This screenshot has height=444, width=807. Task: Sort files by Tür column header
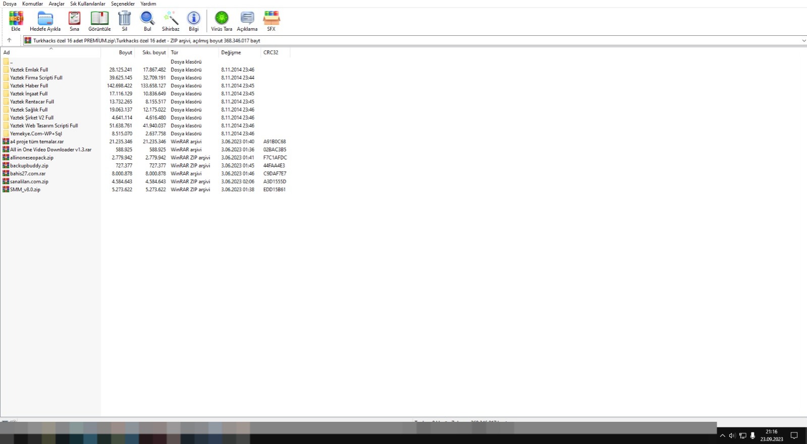click(x=194, y=52)
